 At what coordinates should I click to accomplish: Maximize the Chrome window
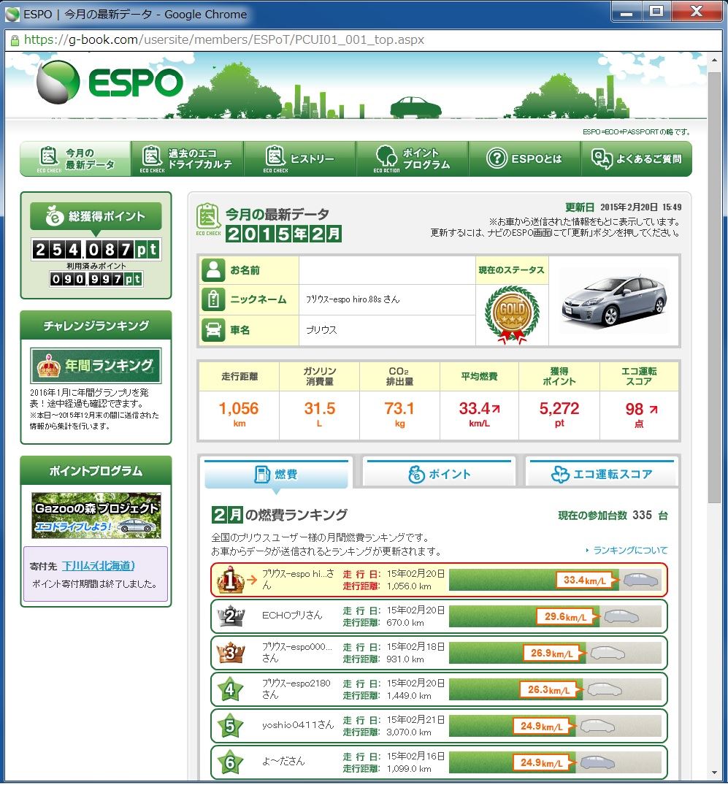(657, 11)
